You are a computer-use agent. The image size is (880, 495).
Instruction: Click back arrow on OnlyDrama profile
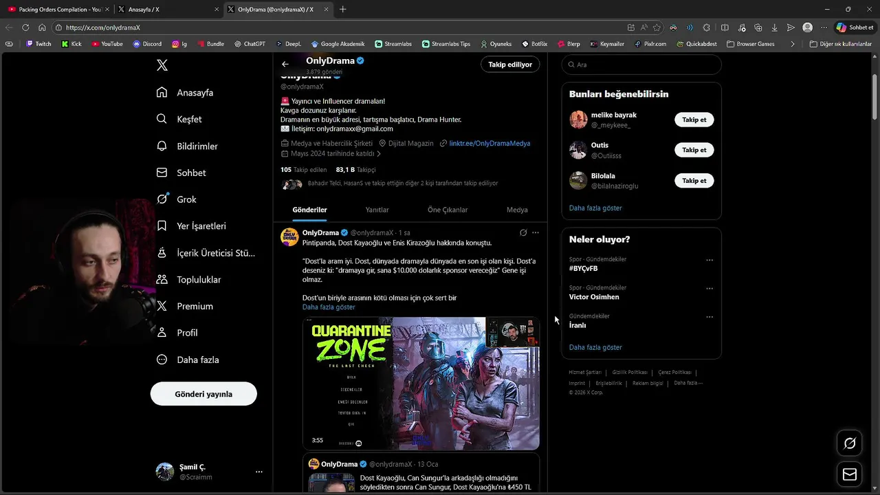[285, 64]
